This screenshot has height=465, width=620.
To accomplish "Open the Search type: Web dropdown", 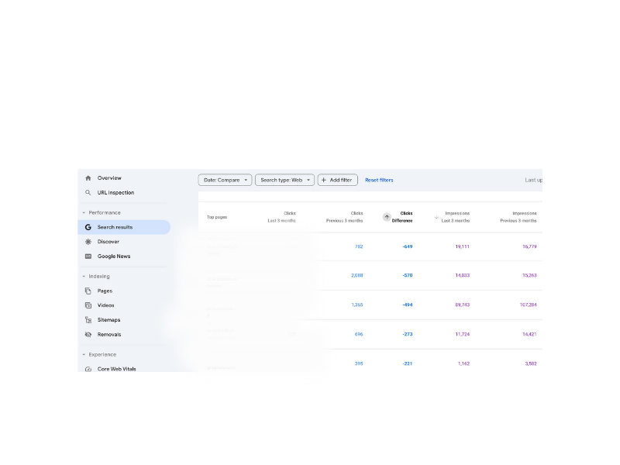I will 284,180.
